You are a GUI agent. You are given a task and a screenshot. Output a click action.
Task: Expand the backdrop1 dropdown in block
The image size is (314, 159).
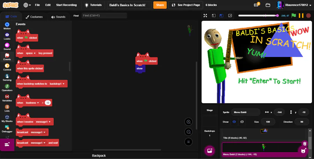click(57, 84)
